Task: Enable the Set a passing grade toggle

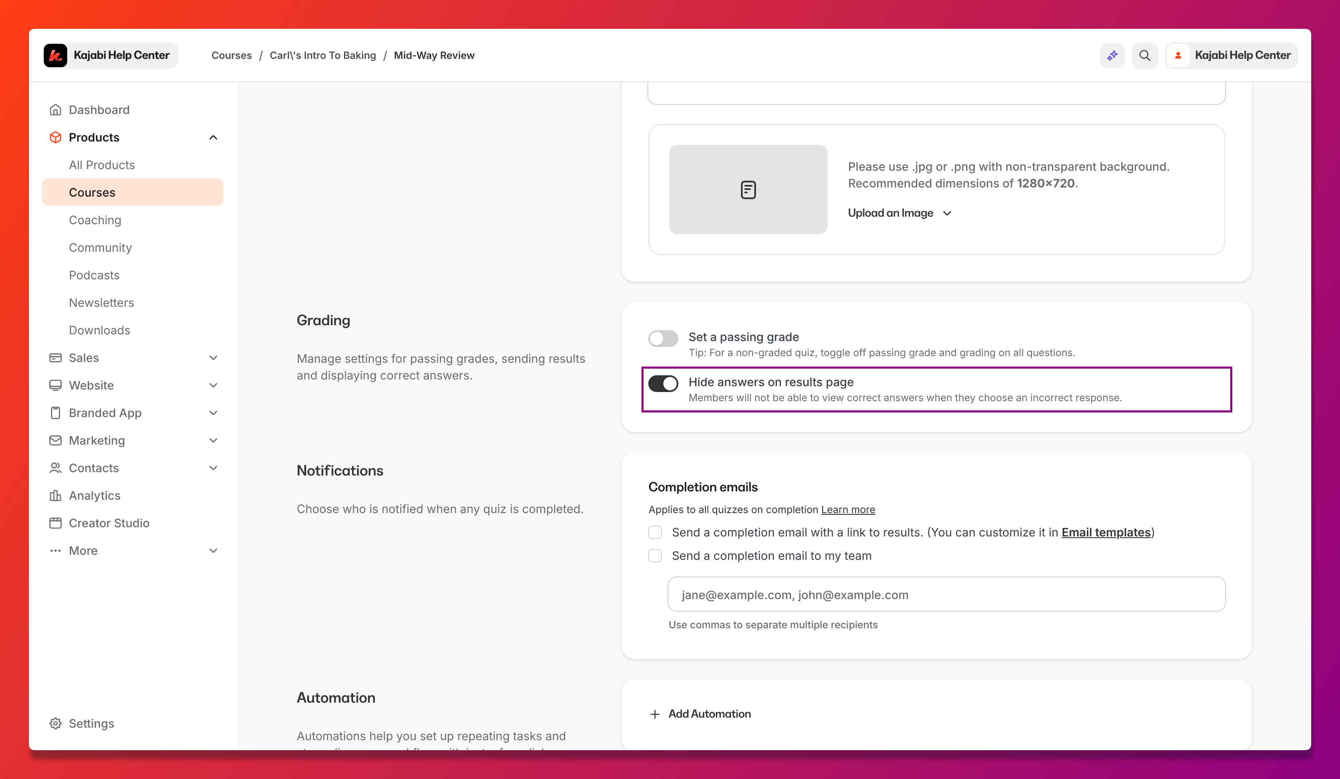Action: click(663, 338)
